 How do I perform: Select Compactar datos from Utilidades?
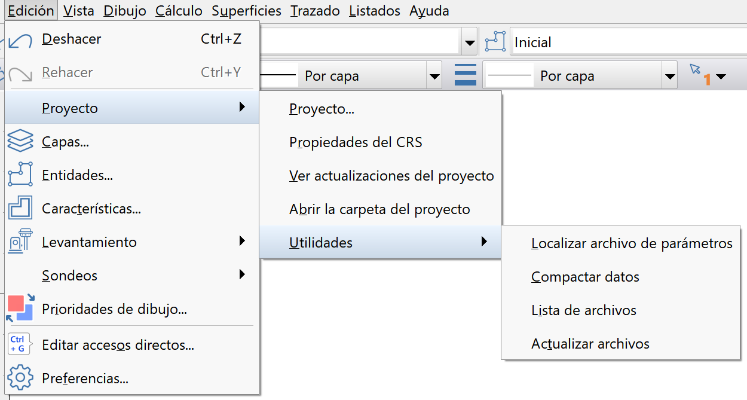[x=585, y=277]
